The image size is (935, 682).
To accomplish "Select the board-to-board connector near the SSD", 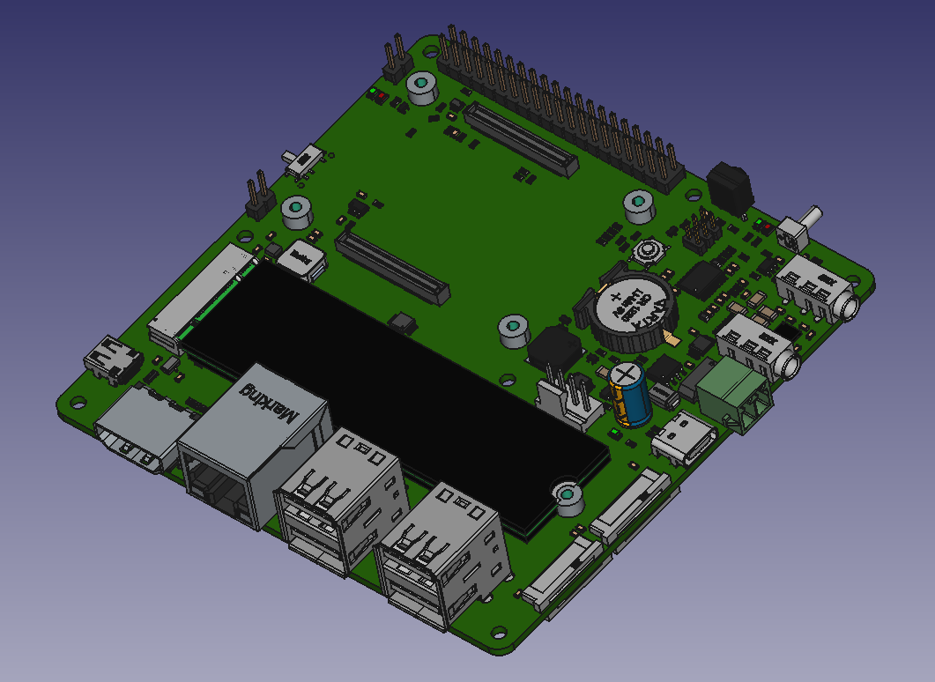I will coord(392,268).
